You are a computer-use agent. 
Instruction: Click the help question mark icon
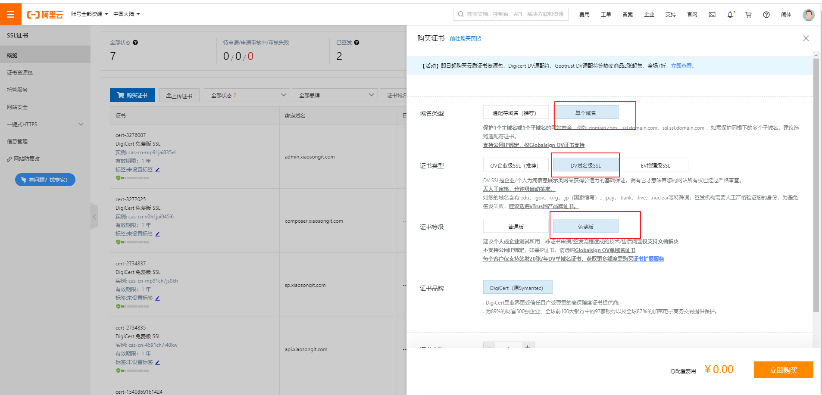tap(766, 15)
